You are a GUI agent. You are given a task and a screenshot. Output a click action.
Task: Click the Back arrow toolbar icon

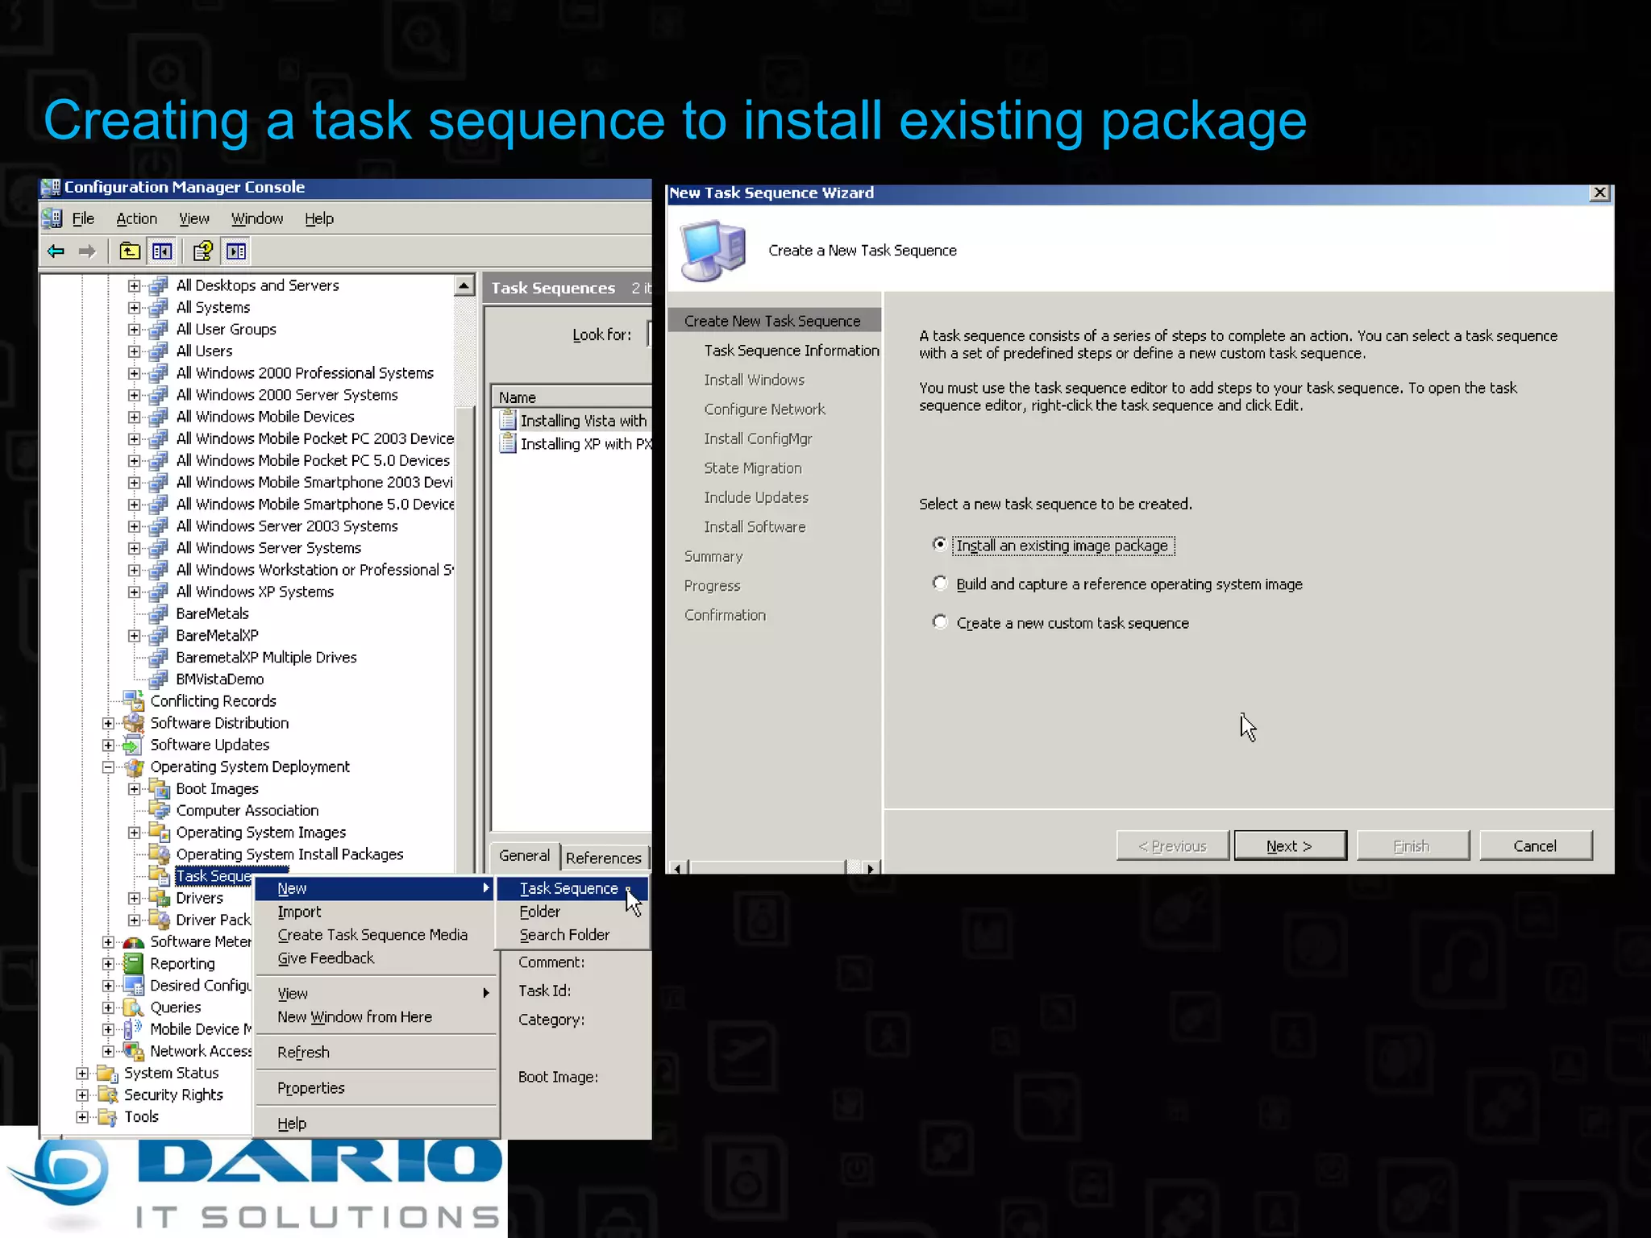pyautogui.click(x=56, y=251)
